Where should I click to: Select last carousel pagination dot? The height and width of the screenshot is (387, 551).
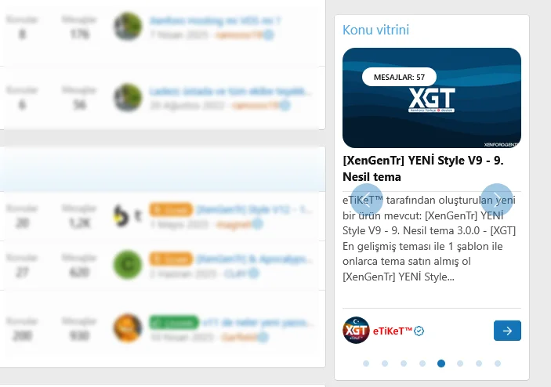(x=498, y=363)
